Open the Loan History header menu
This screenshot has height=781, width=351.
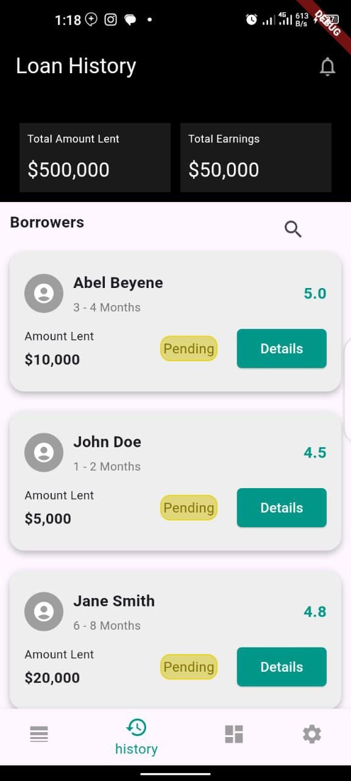(x=76, y=66)
